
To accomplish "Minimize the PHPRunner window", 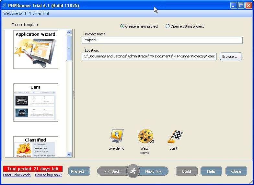I will [233, 5].
